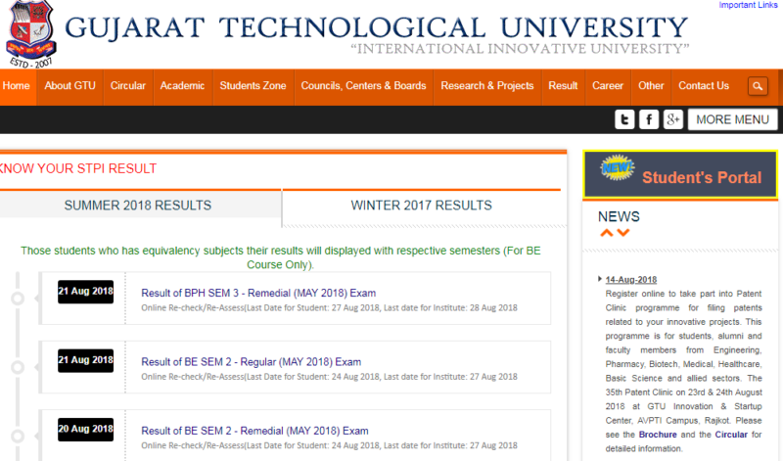Open Councils, Centers & Boards menu

(x=363, y=86)
